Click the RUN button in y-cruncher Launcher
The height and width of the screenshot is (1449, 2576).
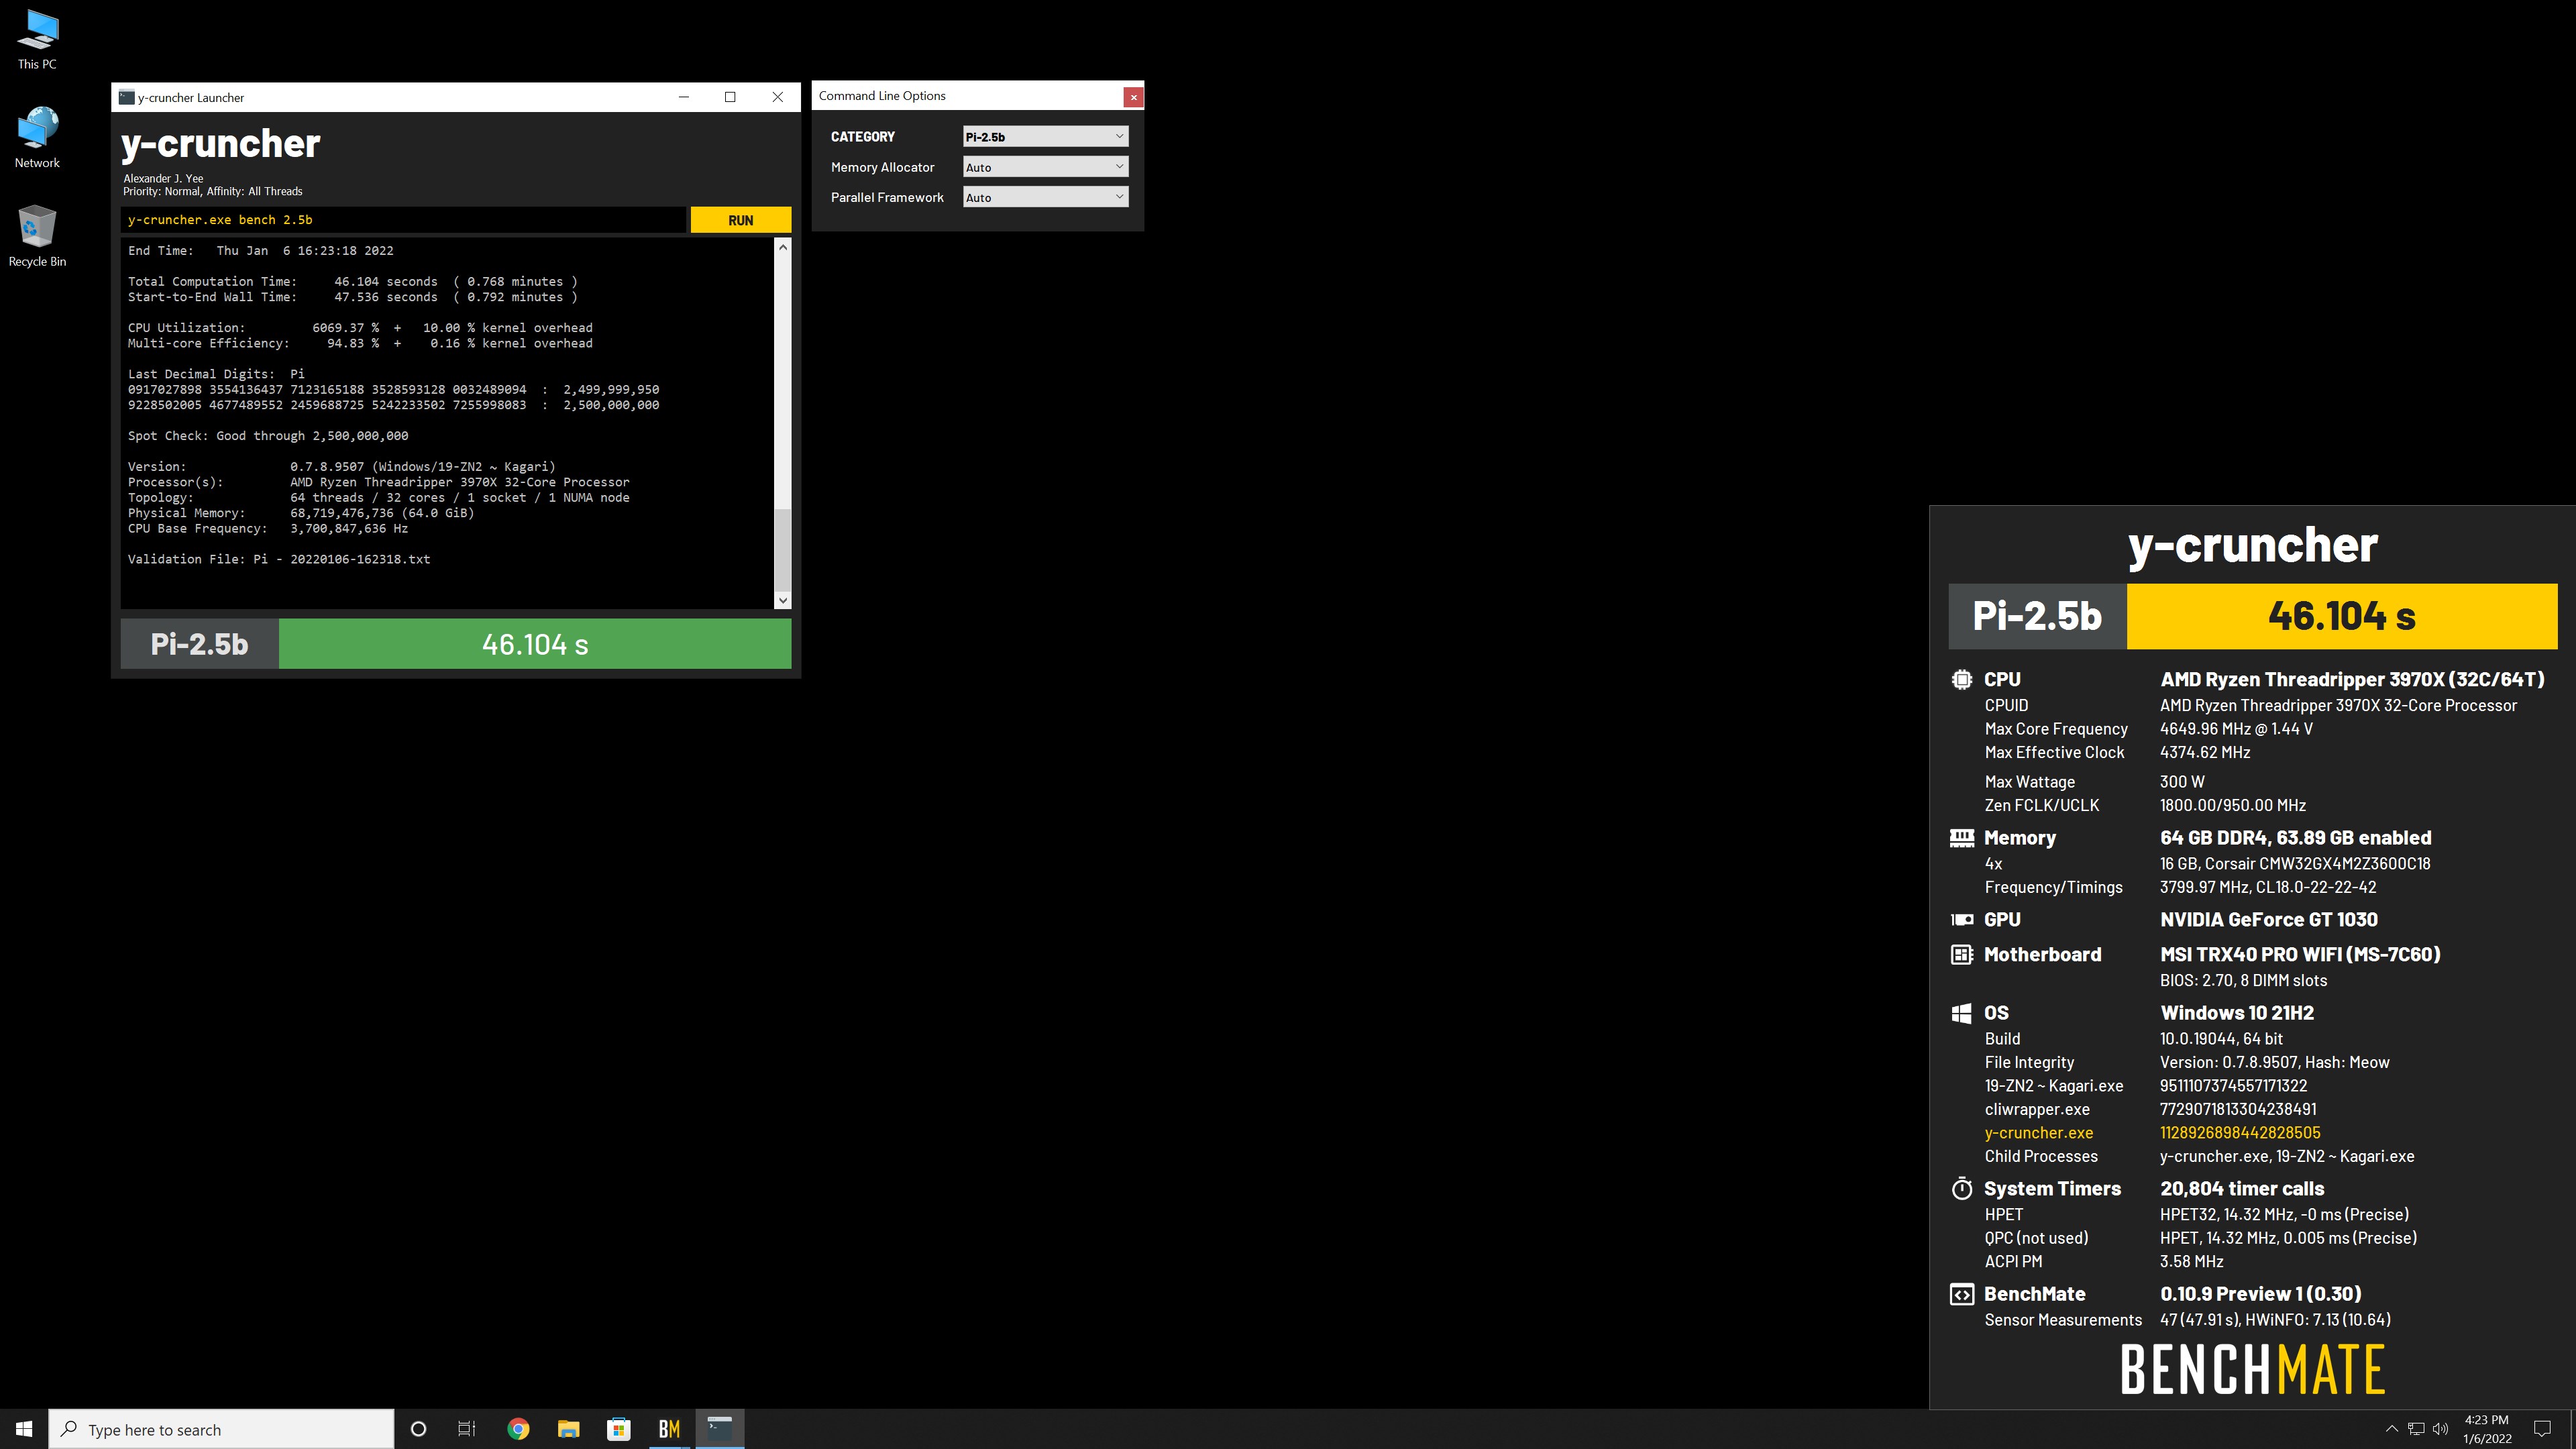[x=740, y=220]
